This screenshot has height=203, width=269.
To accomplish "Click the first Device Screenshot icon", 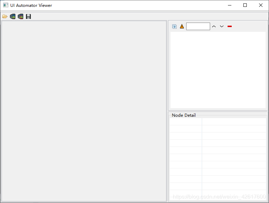I will pos(13,16).
